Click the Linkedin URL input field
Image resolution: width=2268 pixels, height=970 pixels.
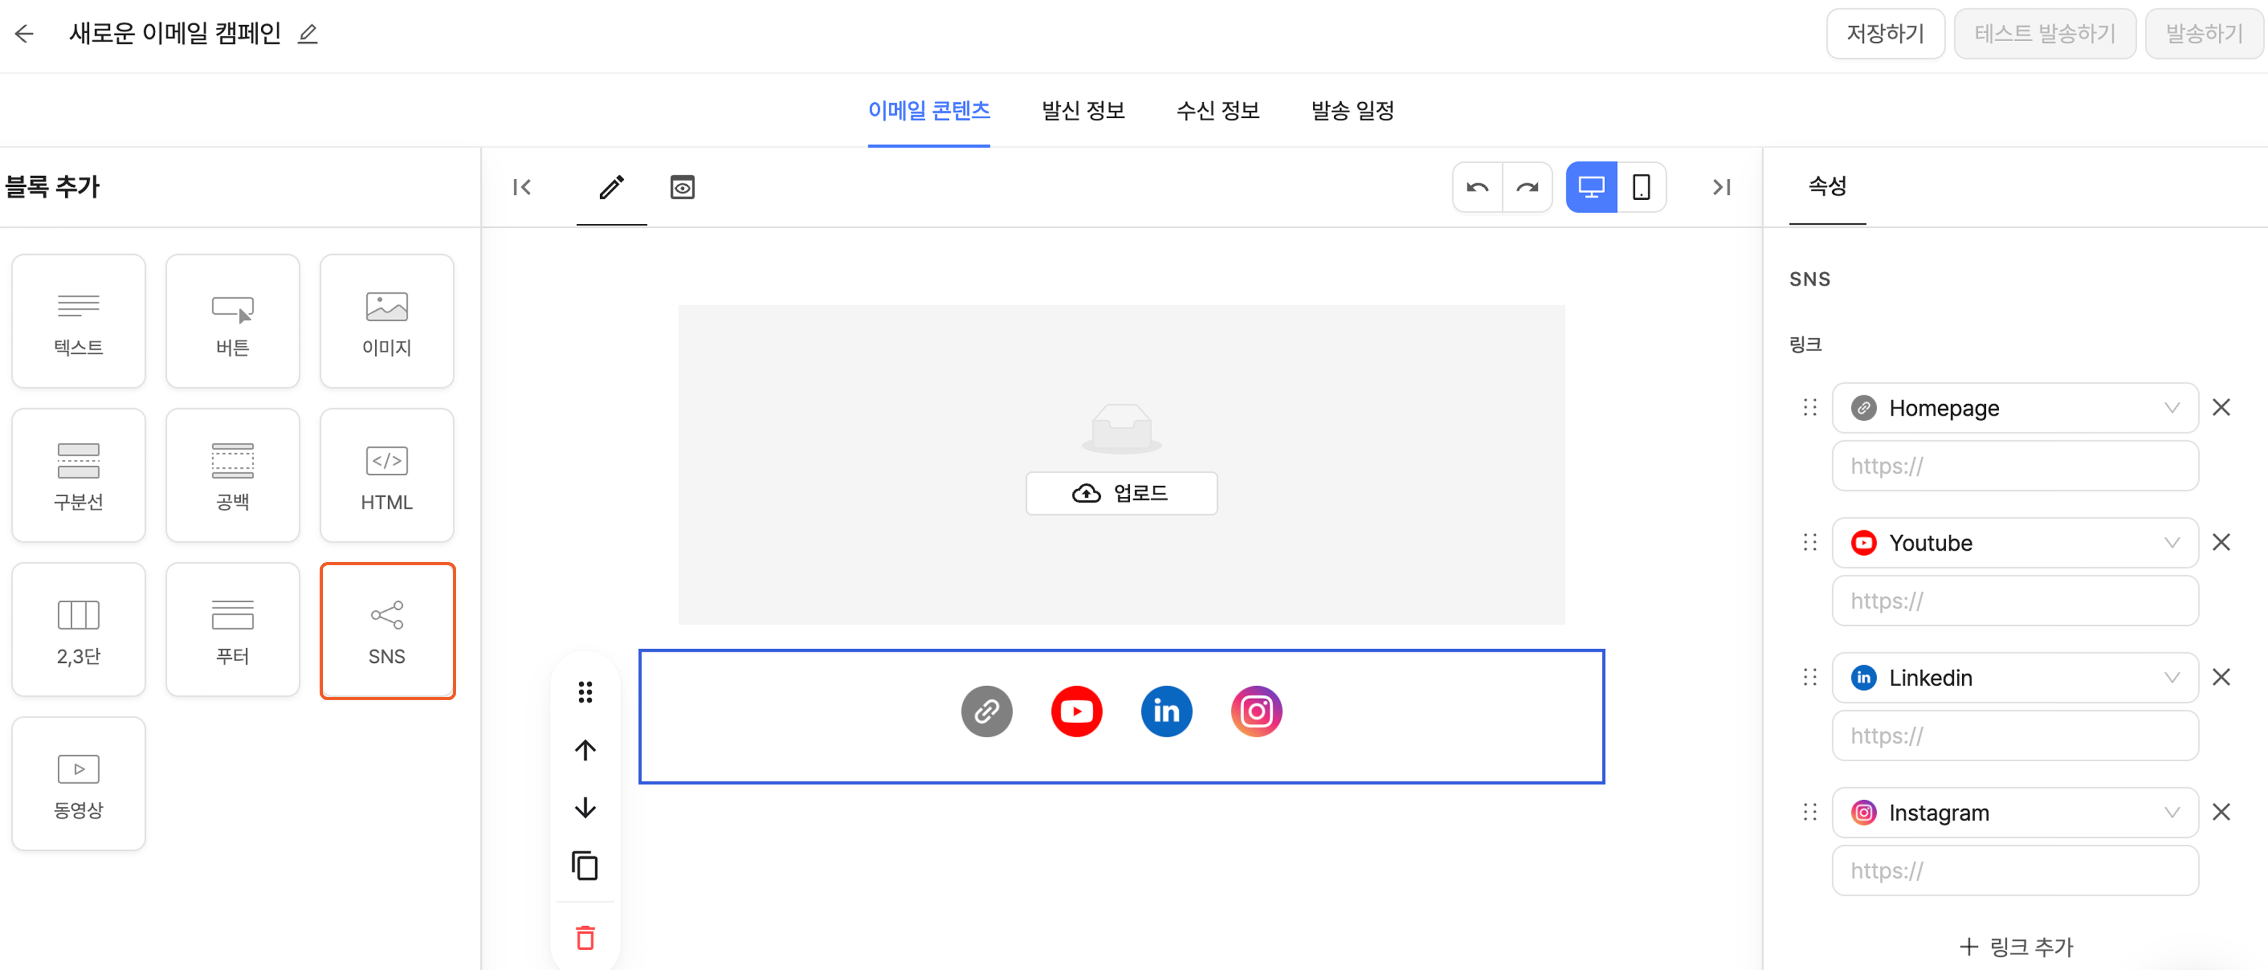(2014, 736)
